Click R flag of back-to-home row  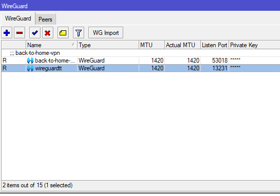(x=5, y=61)
